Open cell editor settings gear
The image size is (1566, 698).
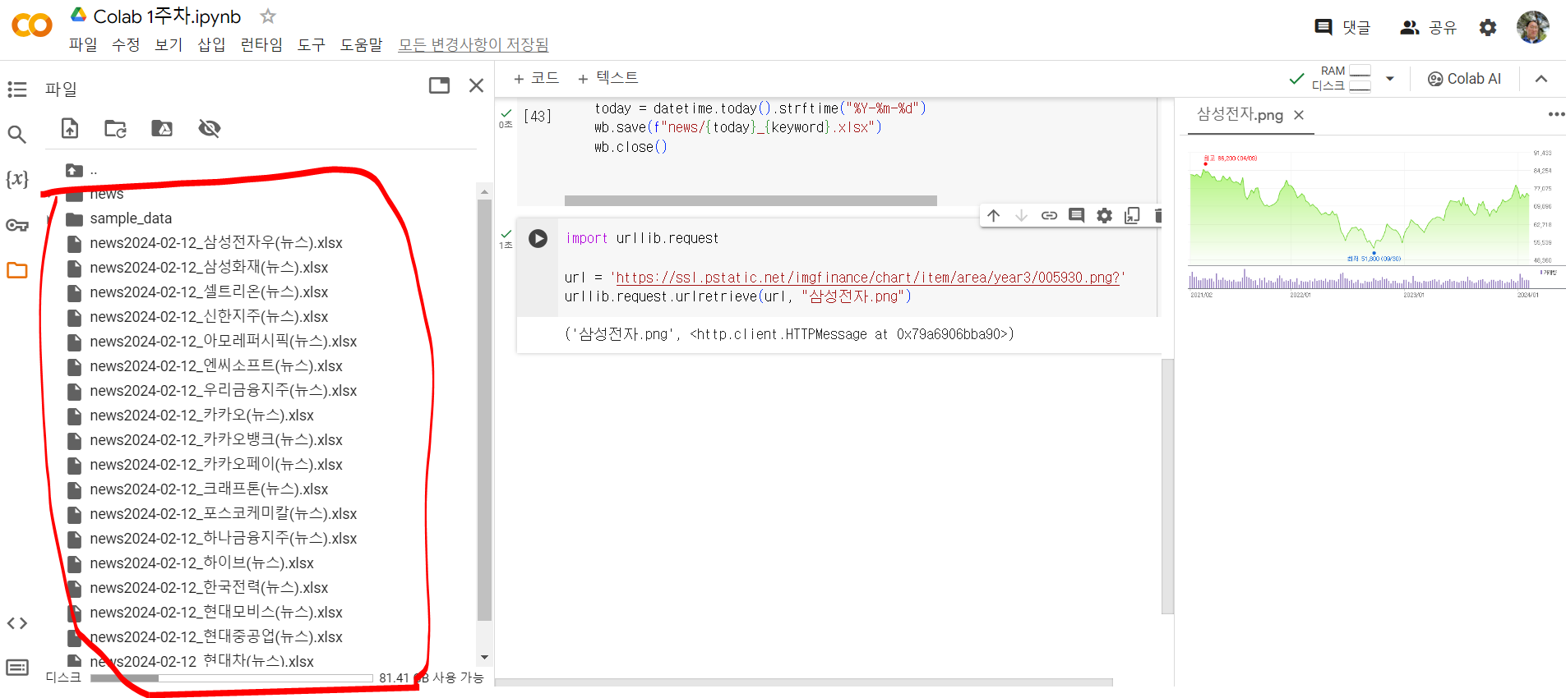pyautogui.click(x=1104, y=215)
